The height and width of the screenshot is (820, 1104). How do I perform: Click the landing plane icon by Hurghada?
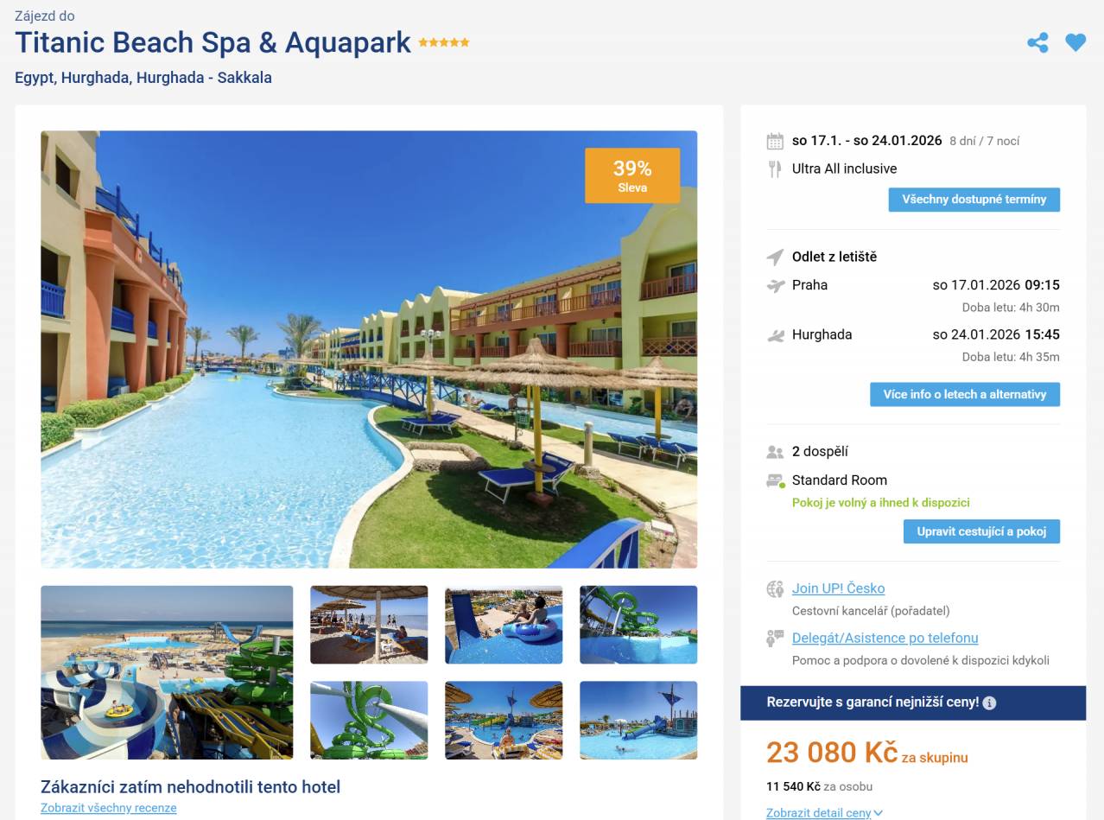(775, 335)
